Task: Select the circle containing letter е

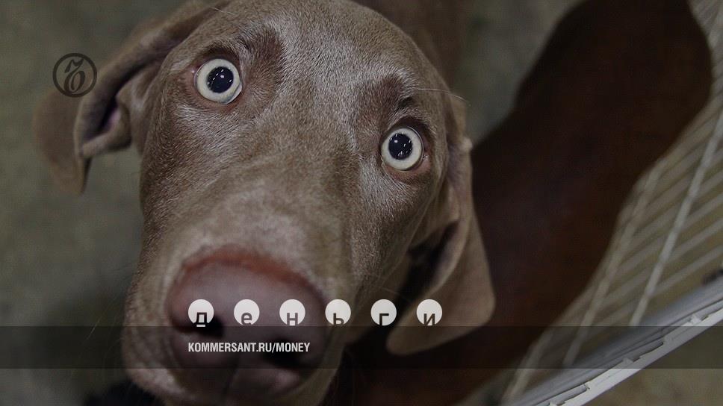Action: click(246, 313)
